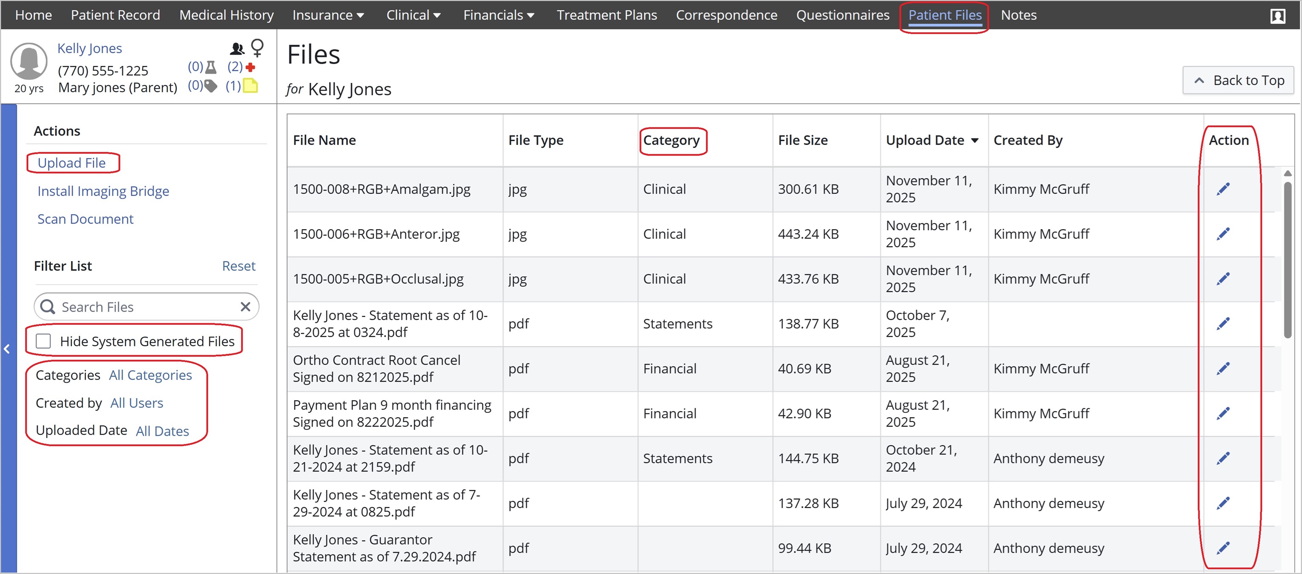
Task: Enable Hide System Generated Files
Action: pyautogui.click(x=43, y=341)
